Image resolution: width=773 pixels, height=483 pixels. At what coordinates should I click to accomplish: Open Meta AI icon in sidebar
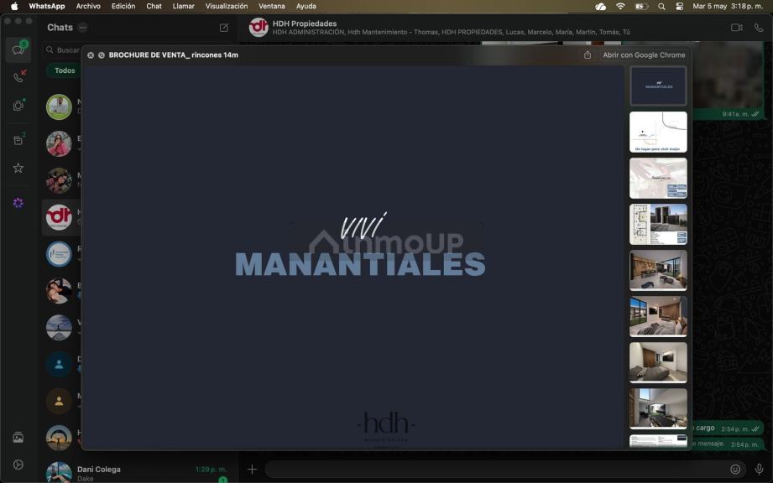[x=18, y=203]
